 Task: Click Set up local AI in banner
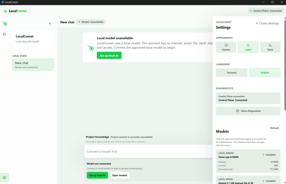(109, 56)
